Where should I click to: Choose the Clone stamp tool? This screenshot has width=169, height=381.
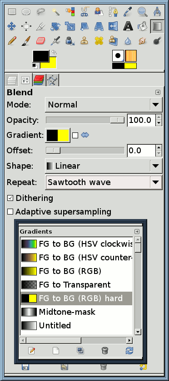[84, 41]
